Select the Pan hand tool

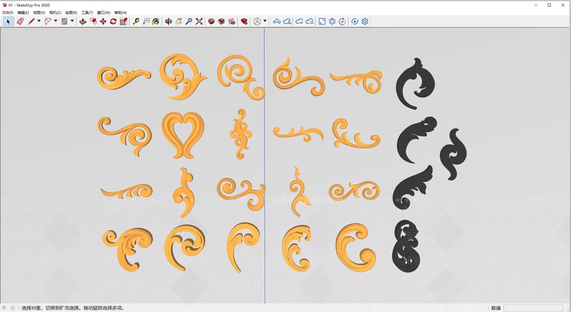point(179,21)
